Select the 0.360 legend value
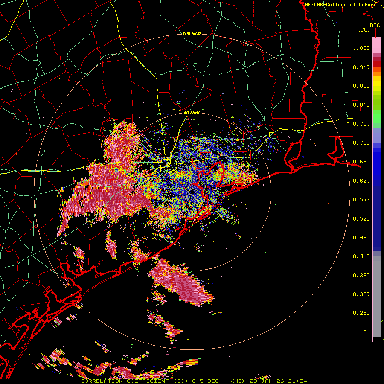Screen dimensions: 384x384 coord(361,276)
